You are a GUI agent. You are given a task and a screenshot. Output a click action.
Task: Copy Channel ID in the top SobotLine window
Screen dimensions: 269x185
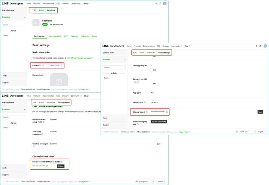[62, 66]
